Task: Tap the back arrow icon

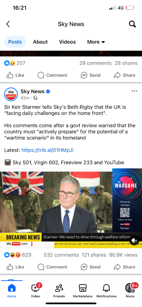Action: point(8,24)
